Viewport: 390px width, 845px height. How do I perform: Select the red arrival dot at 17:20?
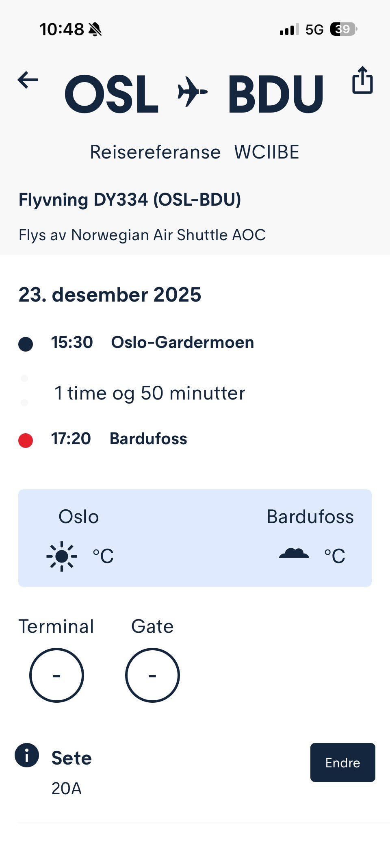pyautogui.click(x=26, y=440)
